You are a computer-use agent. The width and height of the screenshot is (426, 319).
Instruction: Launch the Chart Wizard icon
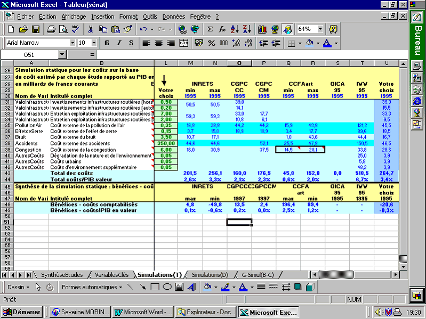tap(262, 29)
